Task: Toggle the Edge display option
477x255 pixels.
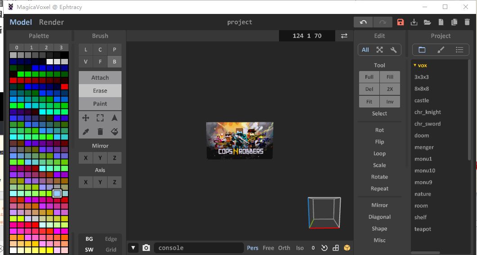Action: (111, 239)
